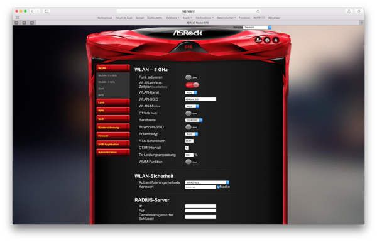Uncheck the Maske password checkbox
Image resolution: width=377 pixels, height=242 pixels.
click(218, 187)
